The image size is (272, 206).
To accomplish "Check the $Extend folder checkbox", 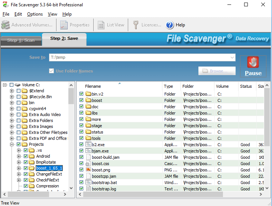I will (x=19, y=91).
